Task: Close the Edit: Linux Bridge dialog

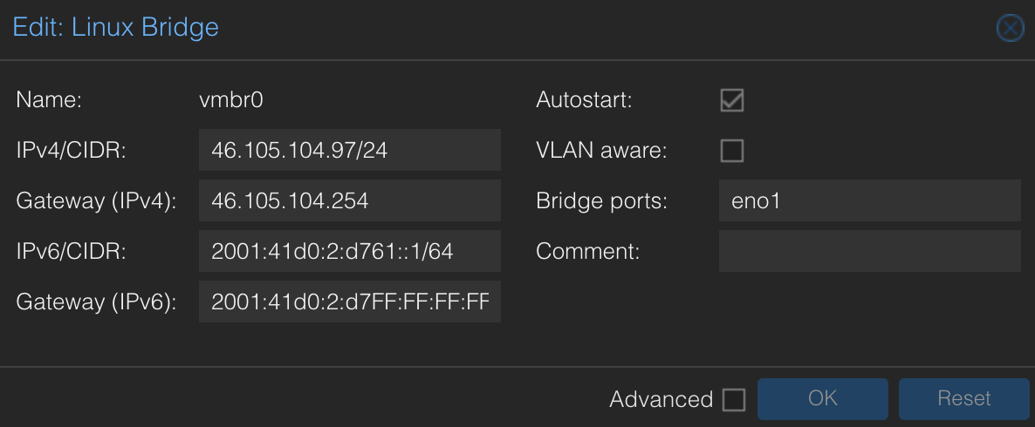Action: [x=1010, y=29]
